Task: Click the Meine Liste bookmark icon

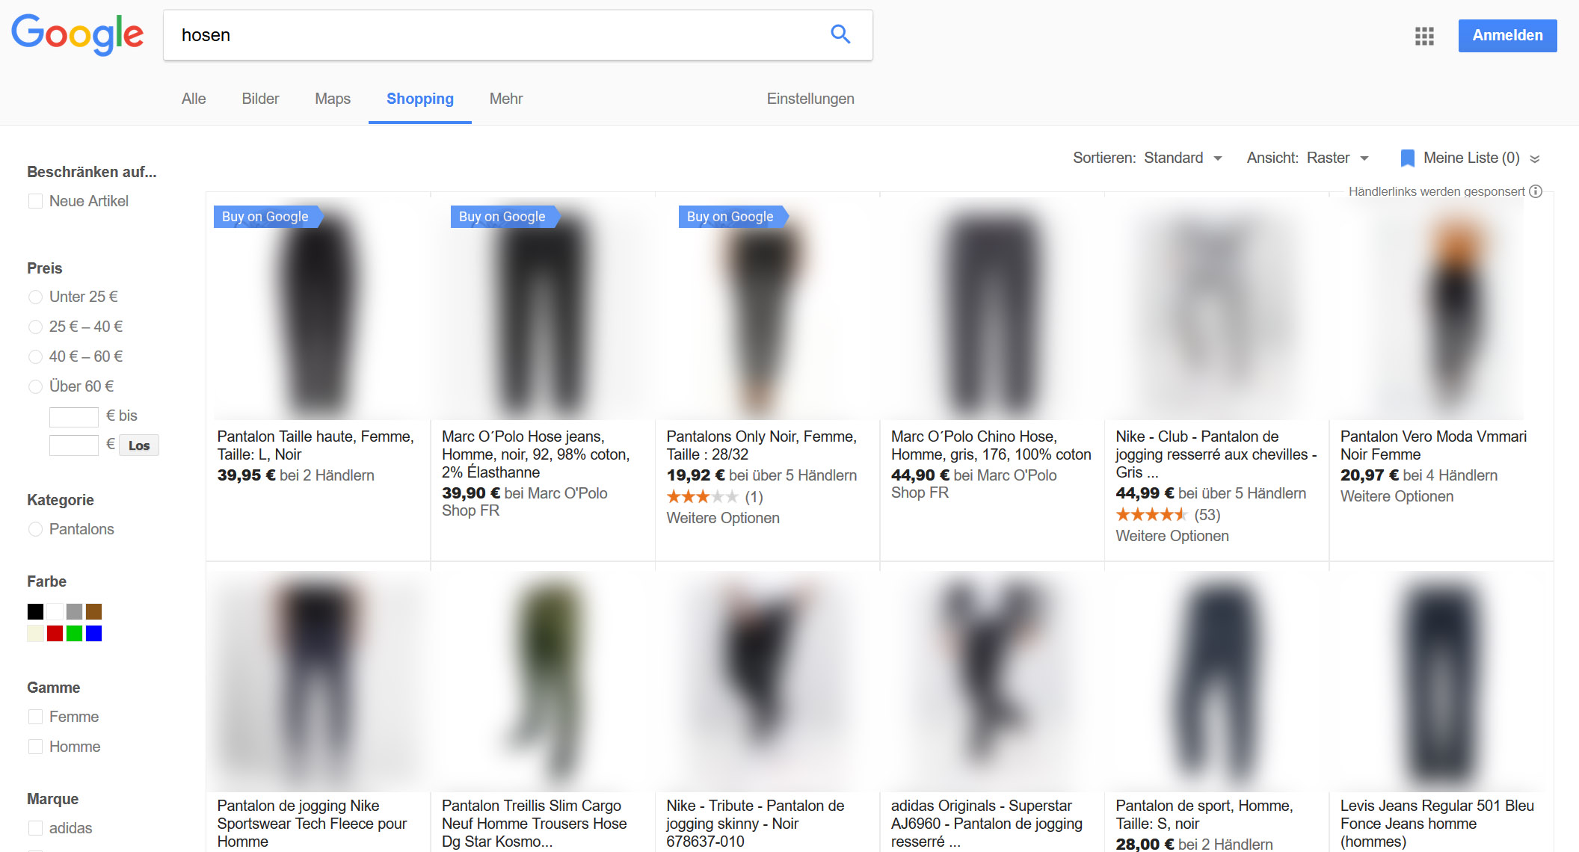Action: (x=1408, y=158)
